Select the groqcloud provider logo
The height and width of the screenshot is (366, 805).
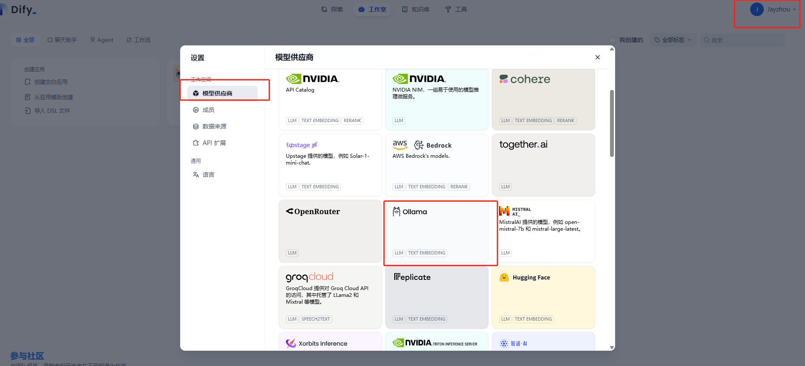pos(310,277)
